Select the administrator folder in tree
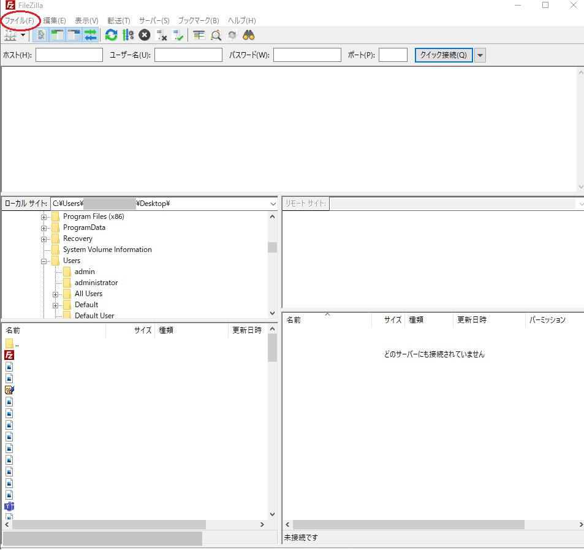 (x=96, y=283)
